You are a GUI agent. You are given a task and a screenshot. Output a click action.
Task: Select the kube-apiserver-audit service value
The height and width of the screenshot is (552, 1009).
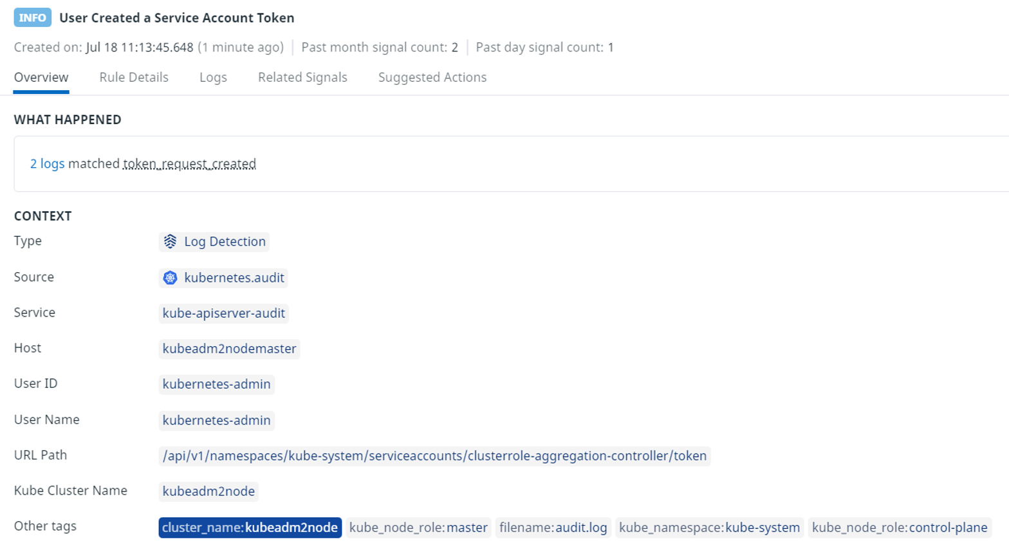tap(223, 313)
